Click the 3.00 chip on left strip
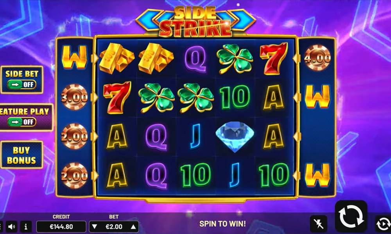Viewport: 391px width, 234px height. pos(74,97)
